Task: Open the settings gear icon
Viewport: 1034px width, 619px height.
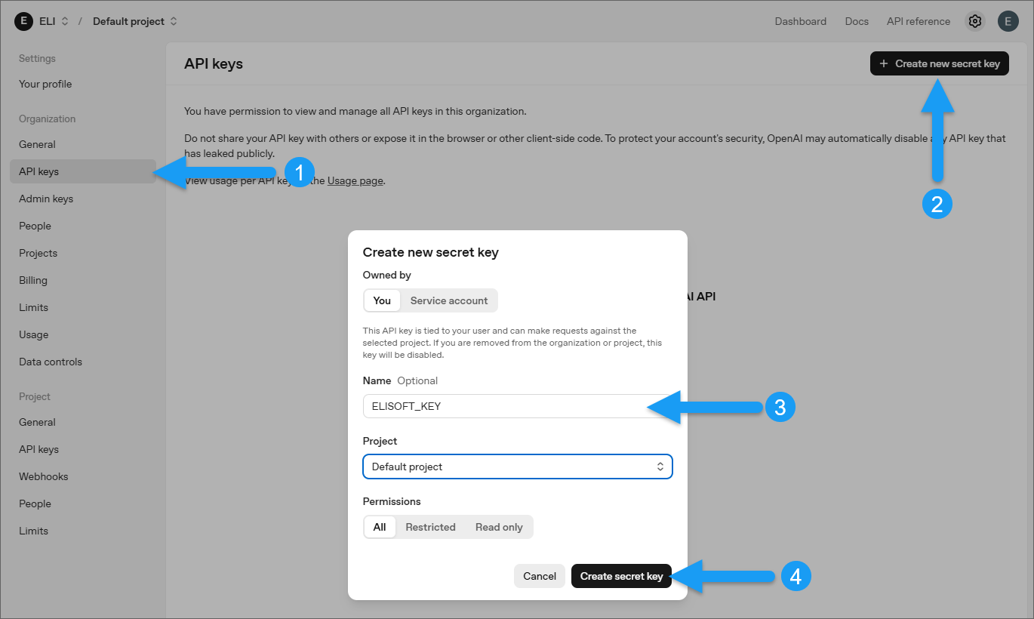Action: click(x=975, y=21)
